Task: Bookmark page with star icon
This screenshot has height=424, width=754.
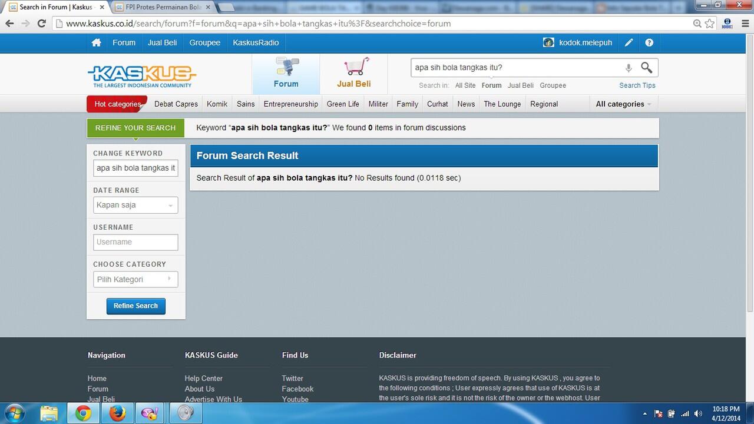Action: coord(710,24)
